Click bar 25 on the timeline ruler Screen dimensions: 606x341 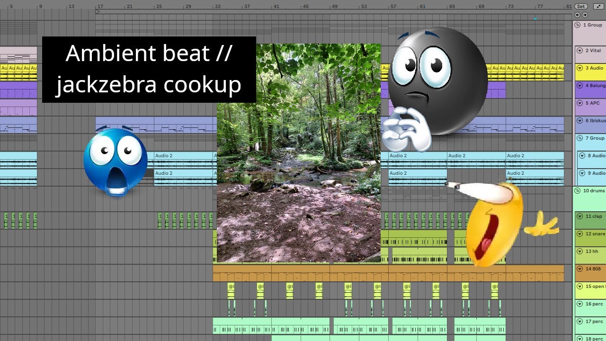coord(159,7)
